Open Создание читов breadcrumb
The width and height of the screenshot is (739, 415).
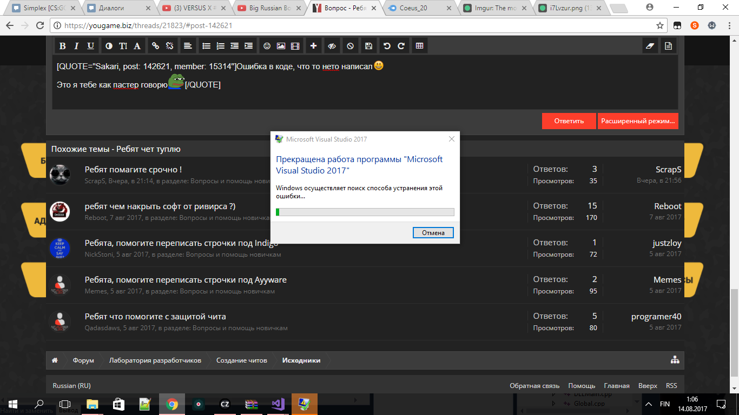pyautogui.click(x=242, y=360)
